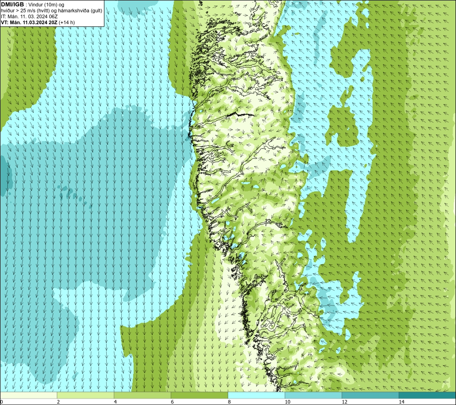The height and width of the screenshot is (405, 456).
Task: Click the 'IT: Mán. 11. 03. 2024 06Z' line
Action: coord(29,16)
